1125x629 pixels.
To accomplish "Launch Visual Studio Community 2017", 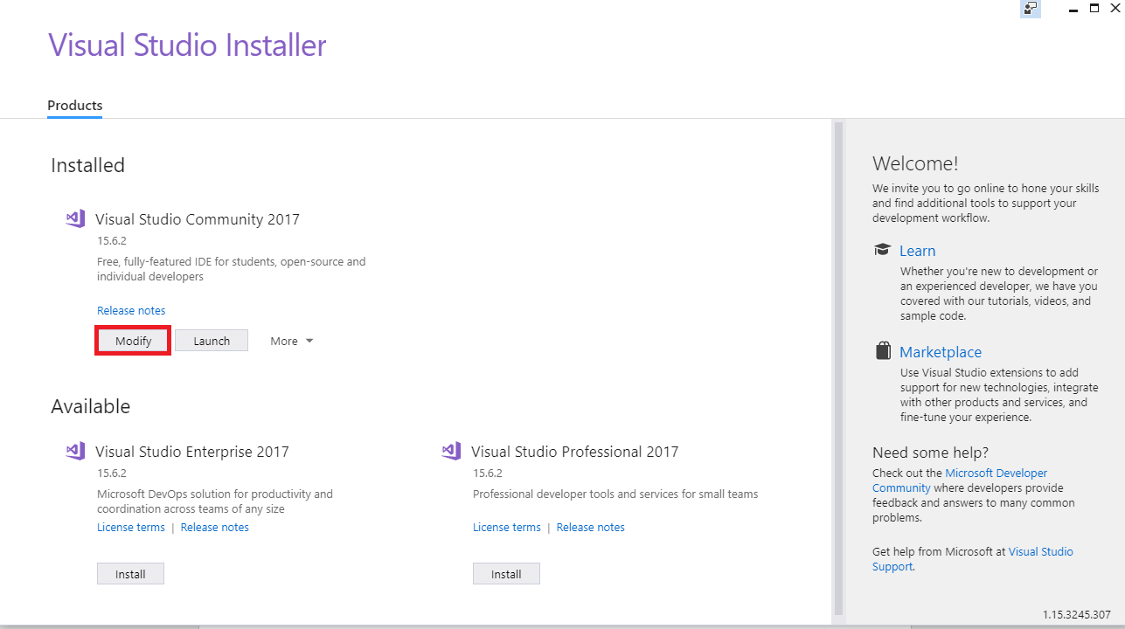I will click(x=212, y=341).
